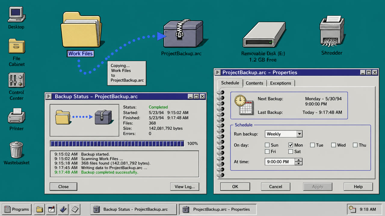Click OK in the Properties window
385x216 pixels.
pyautogui.click(x=235, y=187)
